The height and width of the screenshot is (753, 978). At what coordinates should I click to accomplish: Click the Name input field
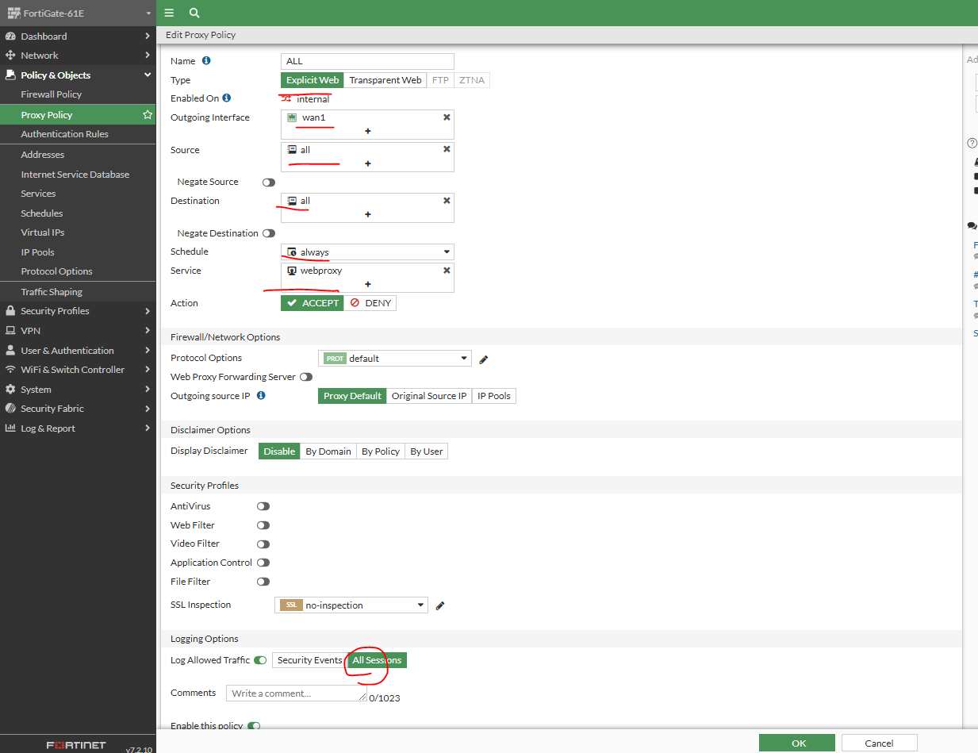pyautogui.click(x=367, y=61)
